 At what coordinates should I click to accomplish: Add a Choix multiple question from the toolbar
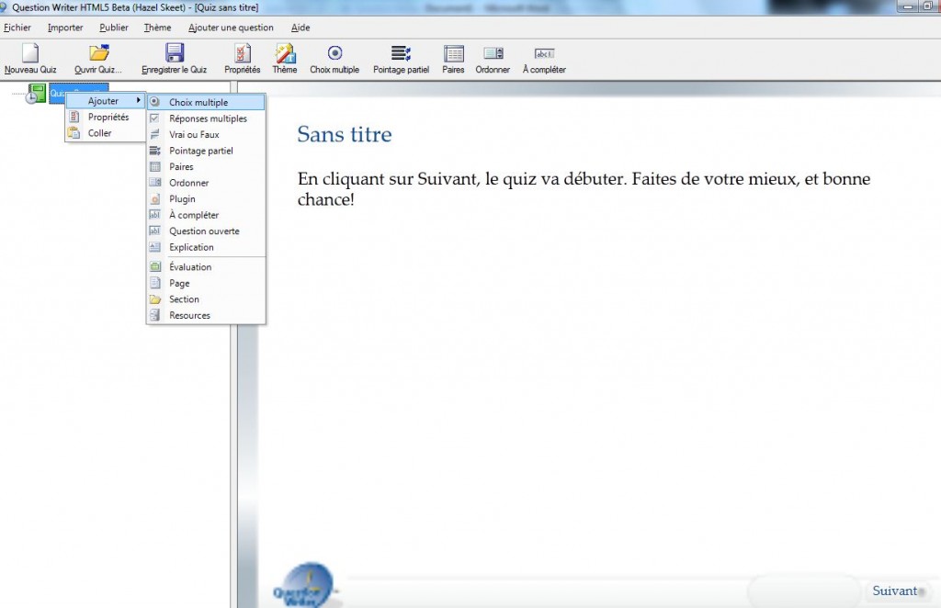[x=334, y=57]
